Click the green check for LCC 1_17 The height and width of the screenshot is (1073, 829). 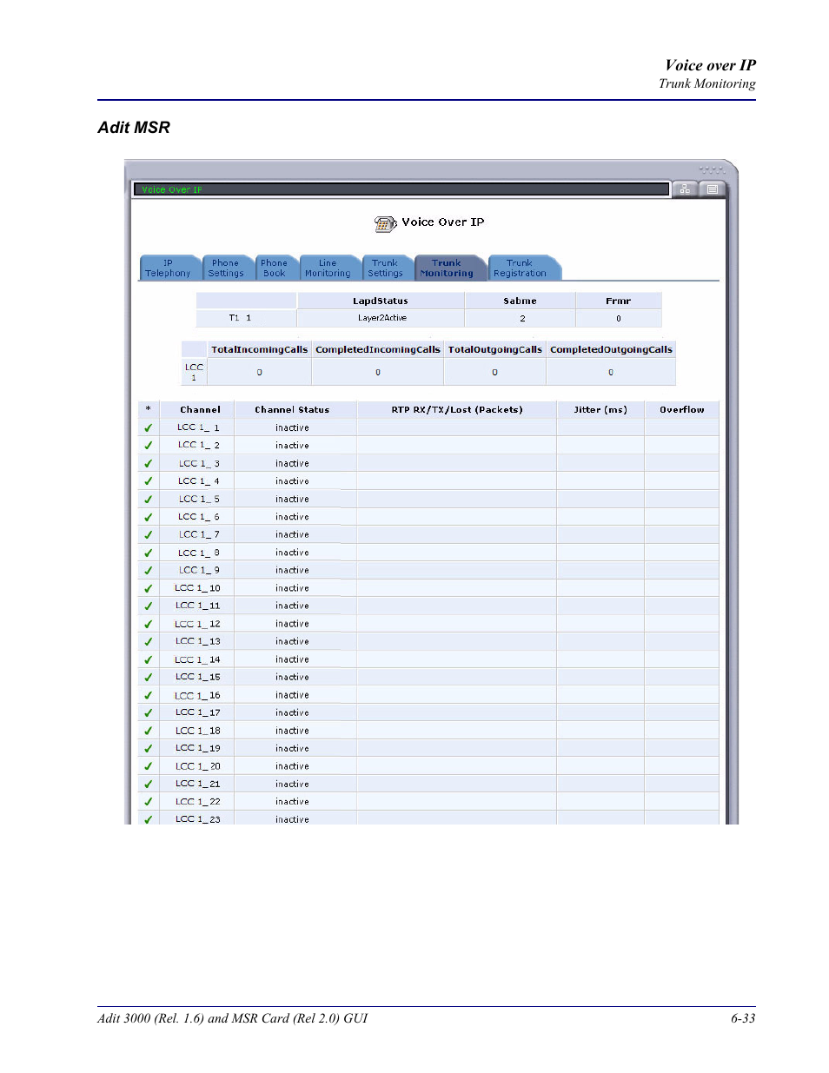click(x=148, y=712)
